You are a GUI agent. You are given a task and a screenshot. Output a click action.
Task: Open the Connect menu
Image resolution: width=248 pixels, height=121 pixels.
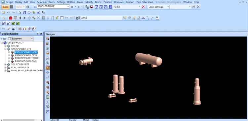click(x=130, y=2)
